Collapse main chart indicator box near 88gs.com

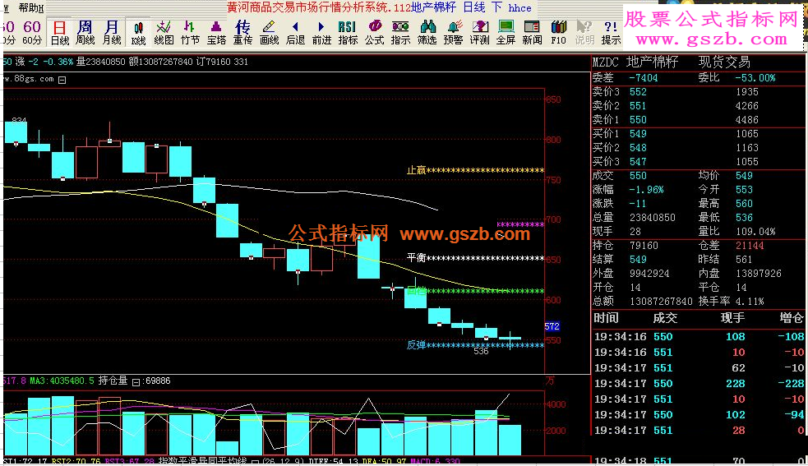pos(62,80)
